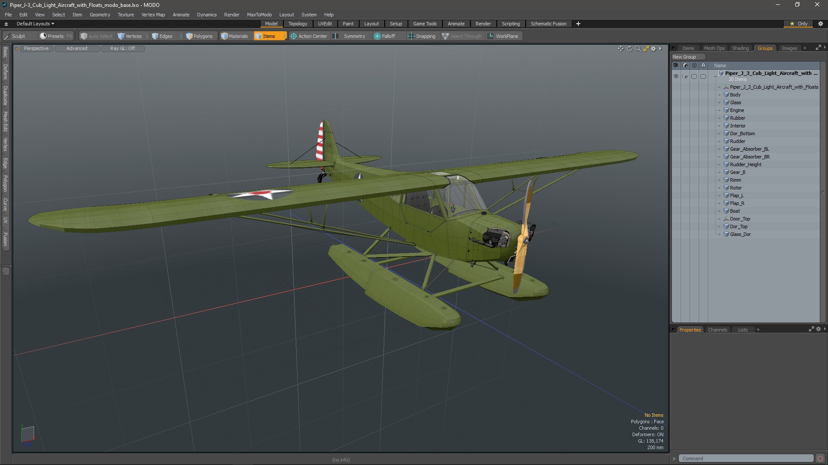This screenshot has height=465, width=828.
Task: Click the Body mesh item icon
Action: tap(726, 95)
